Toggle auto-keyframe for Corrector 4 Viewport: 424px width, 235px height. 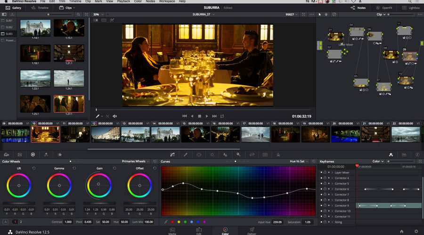[x=329, y=178]
